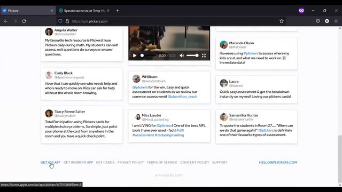The height and width of the screenshot is (192, 342).
Task: Restore down the browser window
Action: [324, 11]
